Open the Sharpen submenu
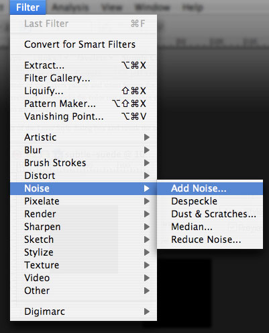 (83, 227)
